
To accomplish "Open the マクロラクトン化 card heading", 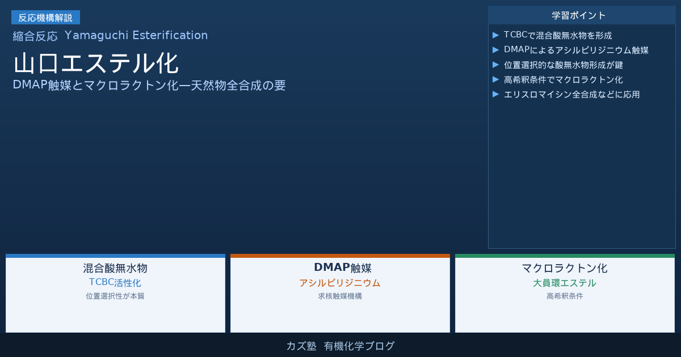I will (x=565, y=268).
